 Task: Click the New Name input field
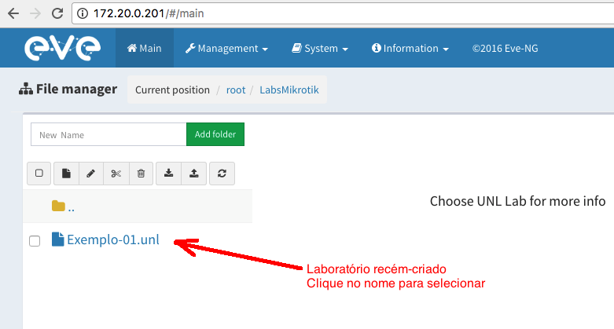(x=108, y=134)
